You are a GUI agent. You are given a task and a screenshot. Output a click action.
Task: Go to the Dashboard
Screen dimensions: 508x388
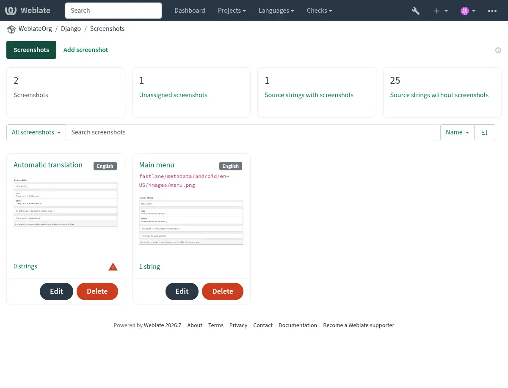point(190,11)
